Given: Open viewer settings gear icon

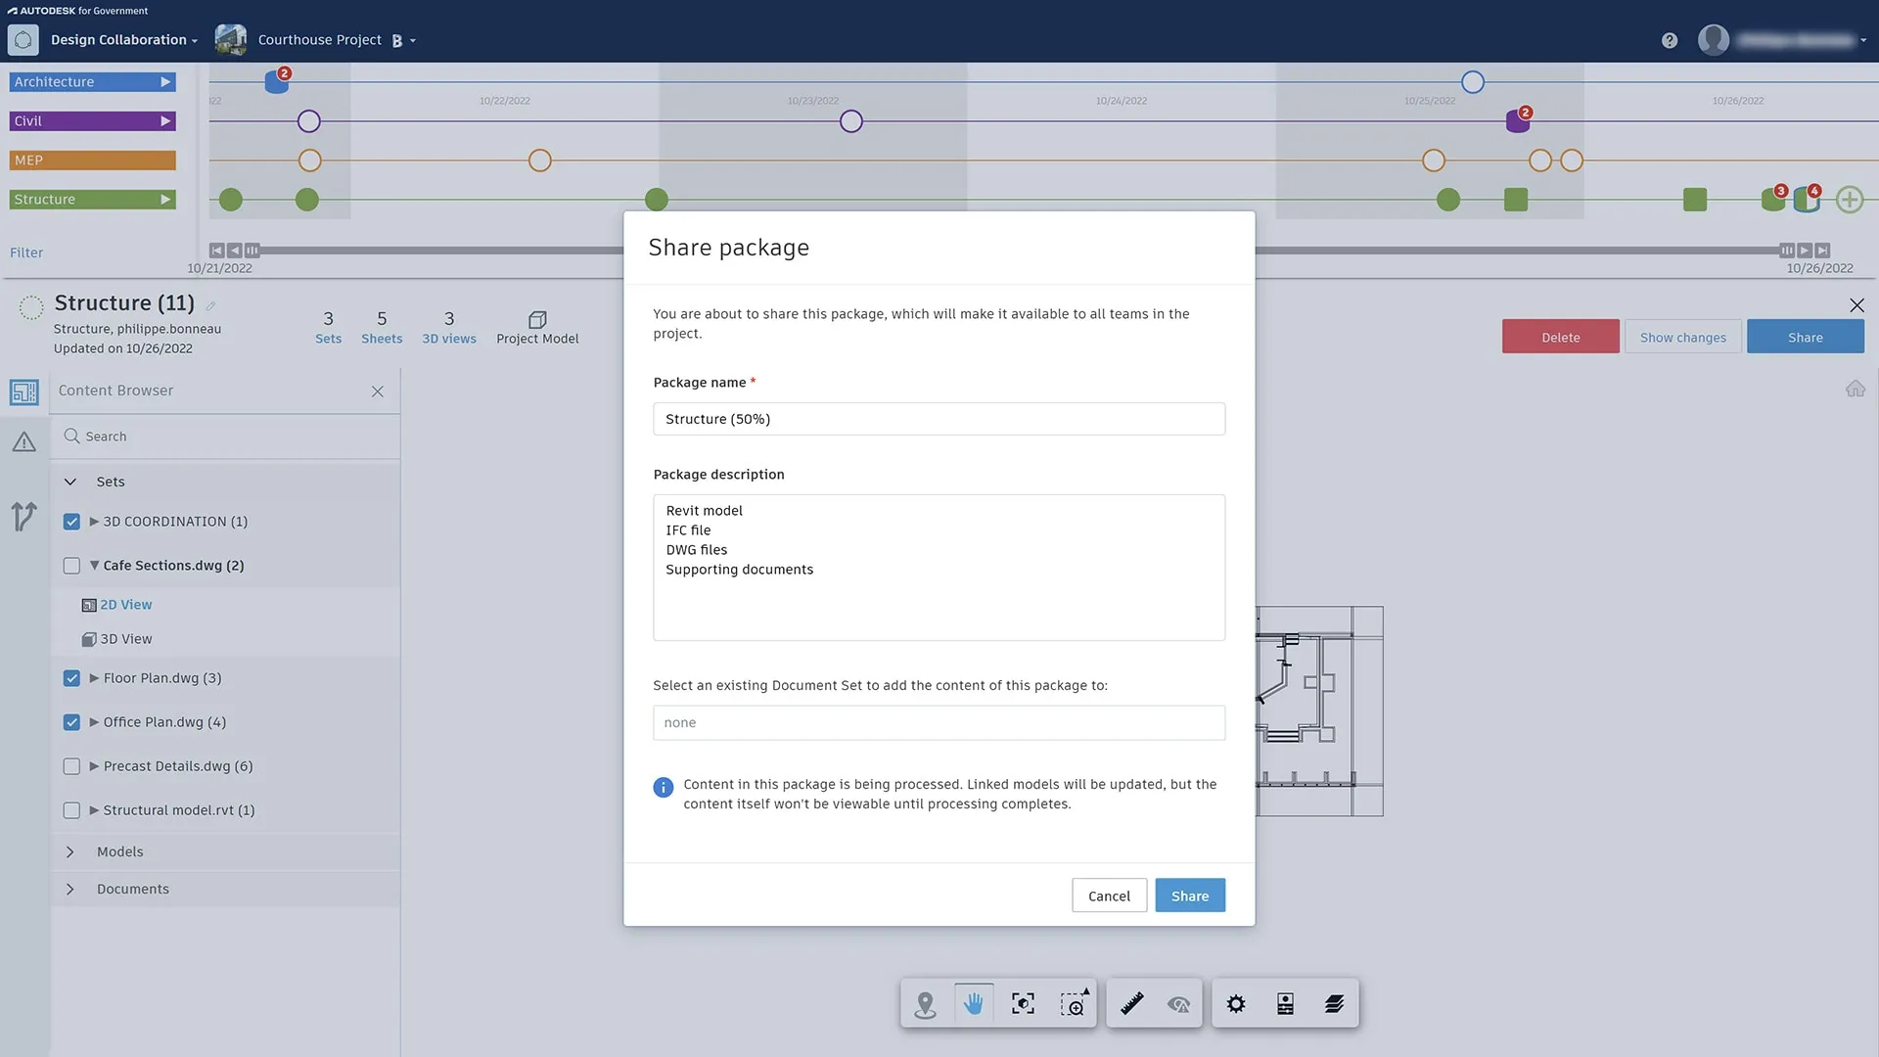Looking at the screenshot, I should coord(1236,1004).
